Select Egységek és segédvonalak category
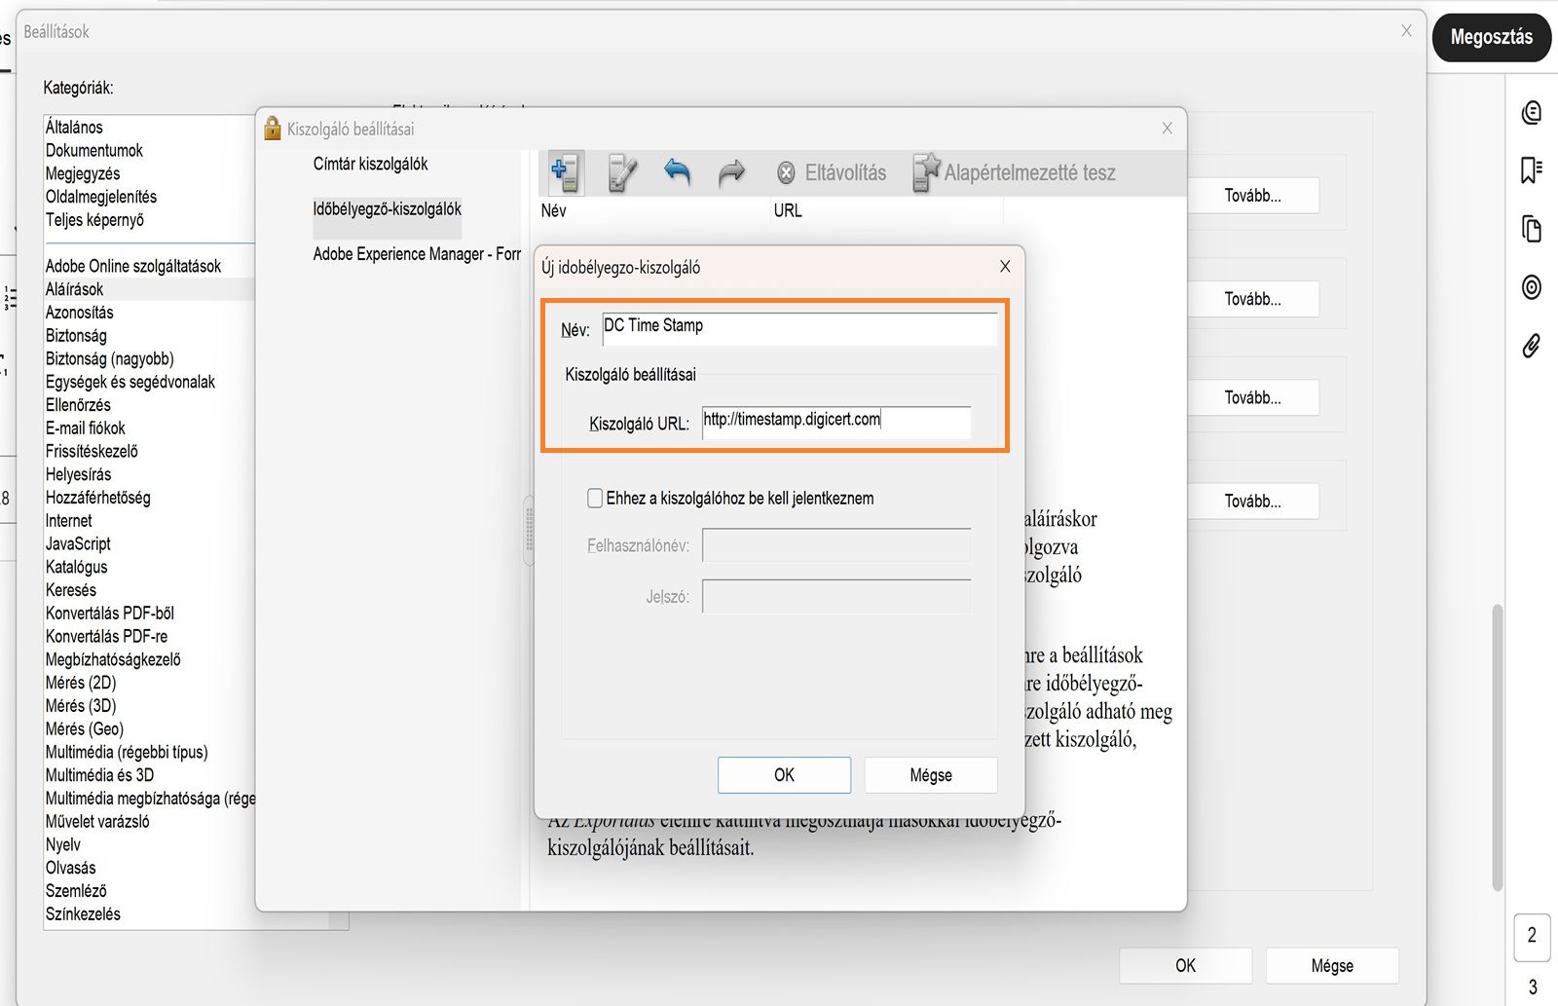 [x=130, y=382]
